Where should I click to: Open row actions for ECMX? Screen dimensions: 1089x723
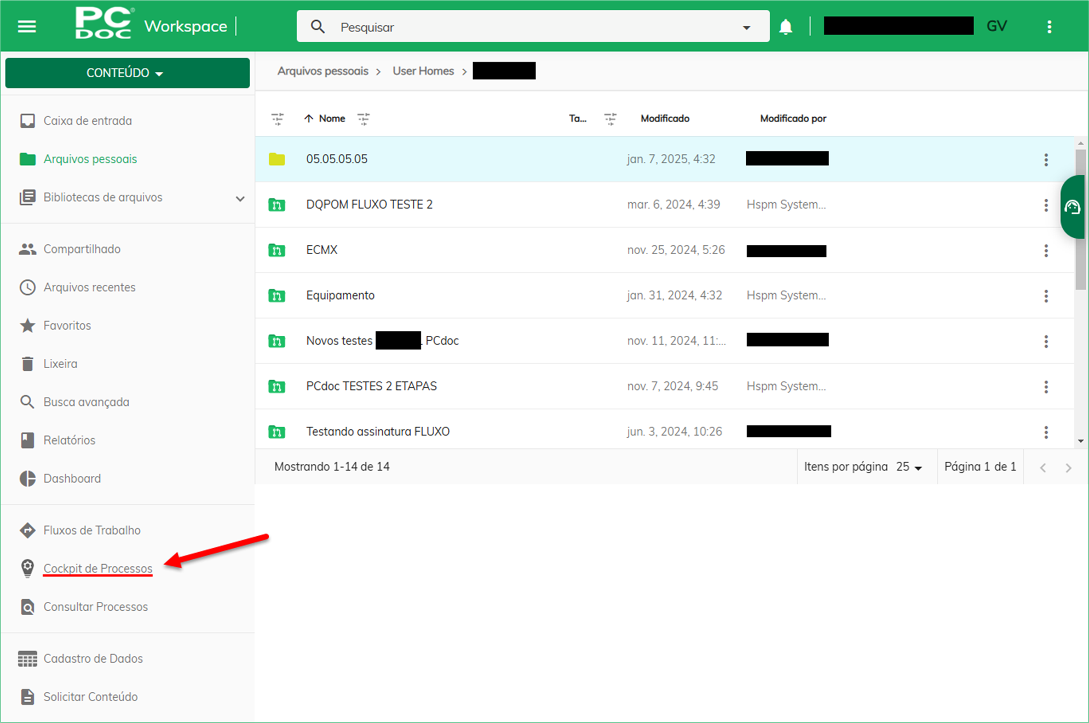(x=1046, y=251)
